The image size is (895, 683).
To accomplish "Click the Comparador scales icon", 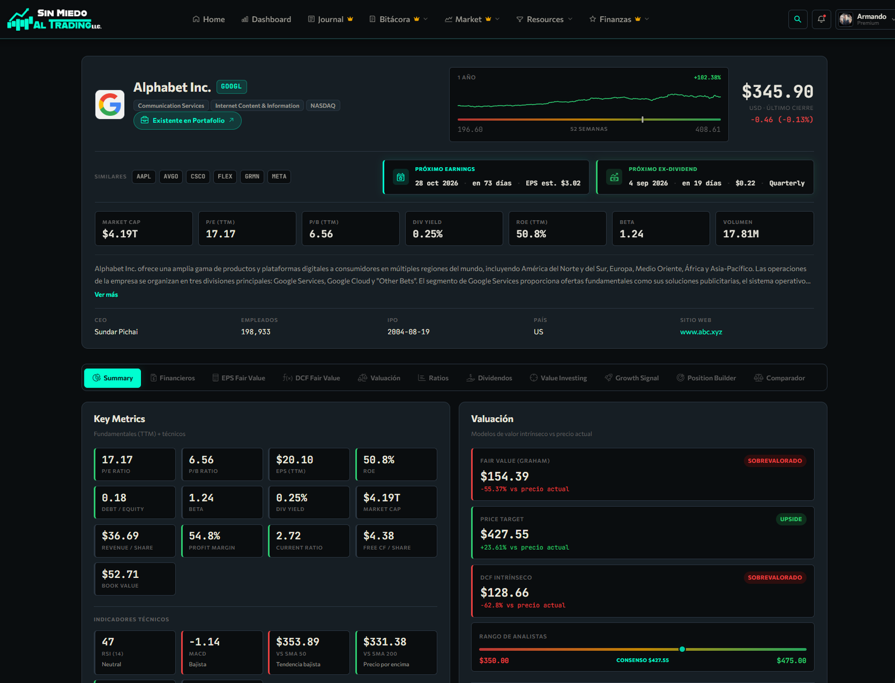I will [x=759, y=378].
